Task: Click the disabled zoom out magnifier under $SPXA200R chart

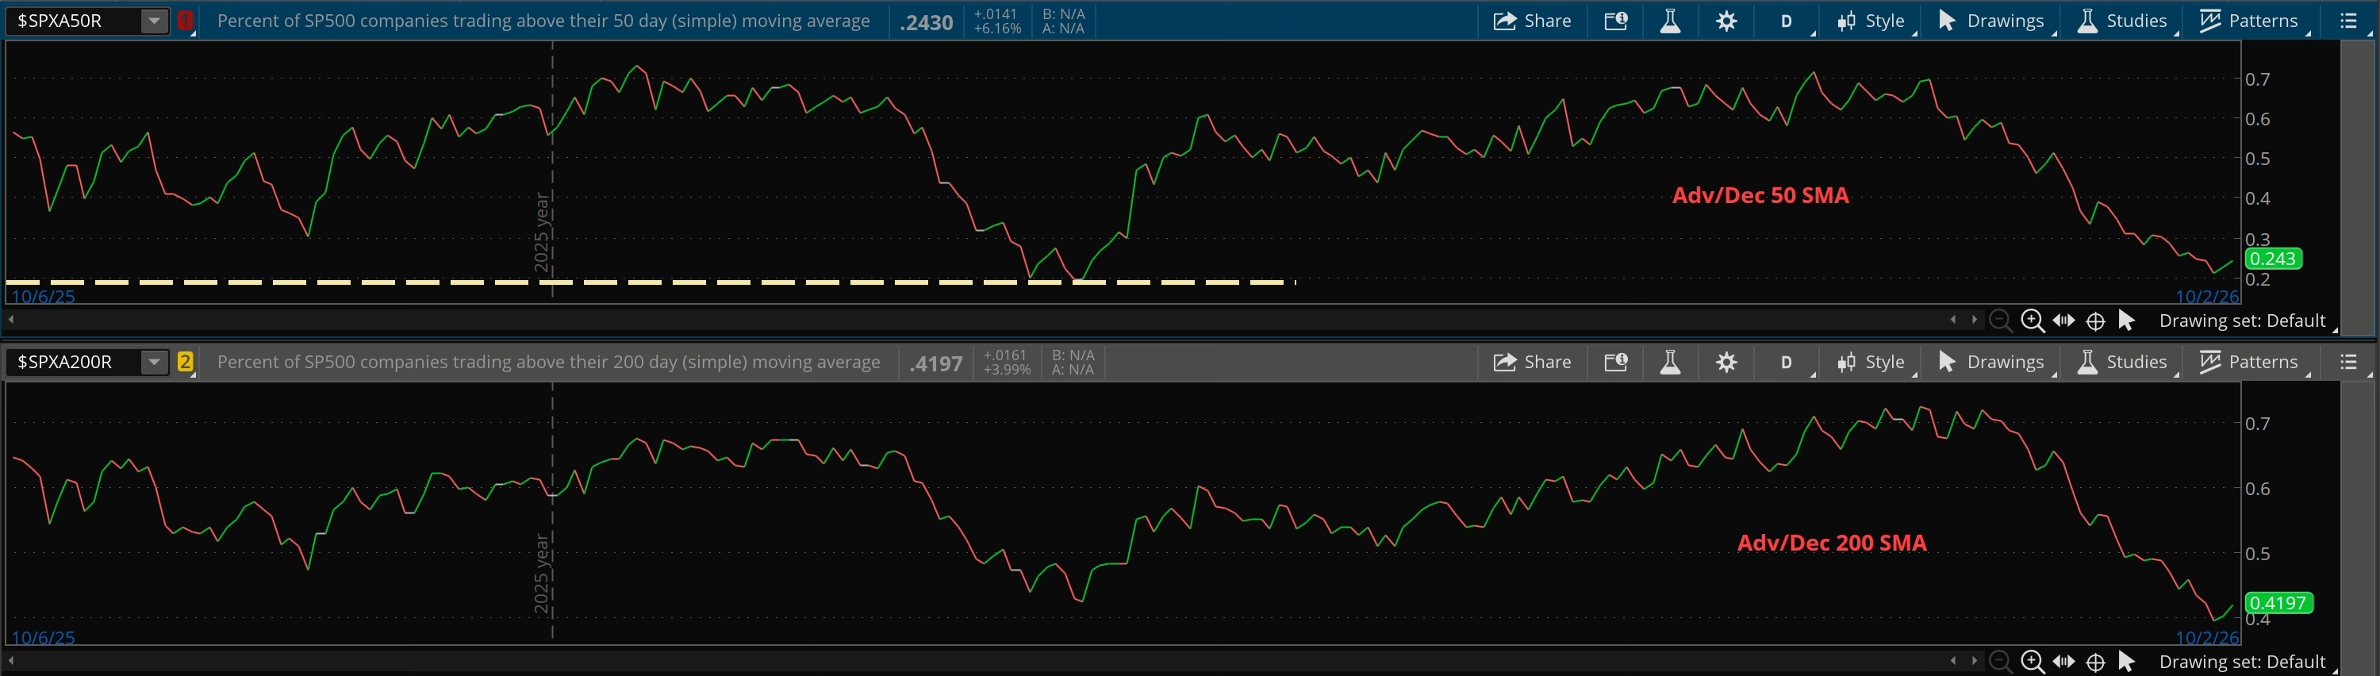Action: tap(2000, 661)
